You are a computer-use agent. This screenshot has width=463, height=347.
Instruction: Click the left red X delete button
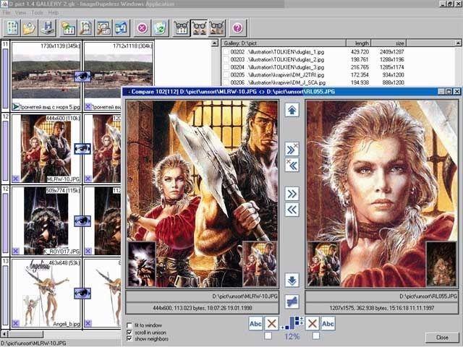(x=271, y=323)
